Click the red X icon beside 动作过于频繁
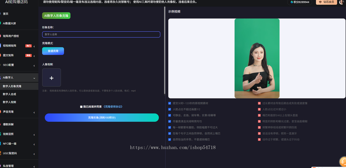346x168 pixels. coord(259,139)
